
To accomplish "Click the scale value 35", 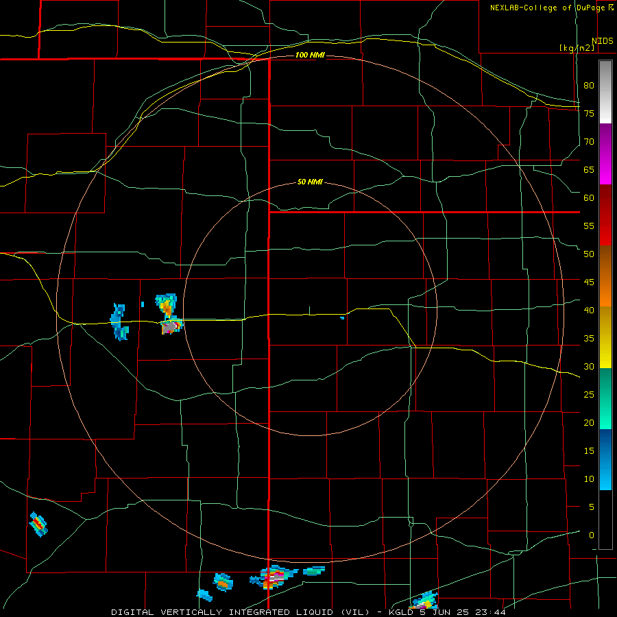I will (589, 339).
